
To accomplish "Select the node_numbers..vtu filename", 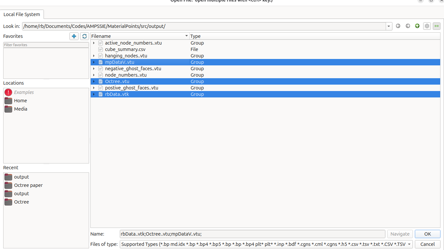I will point(126,75).
